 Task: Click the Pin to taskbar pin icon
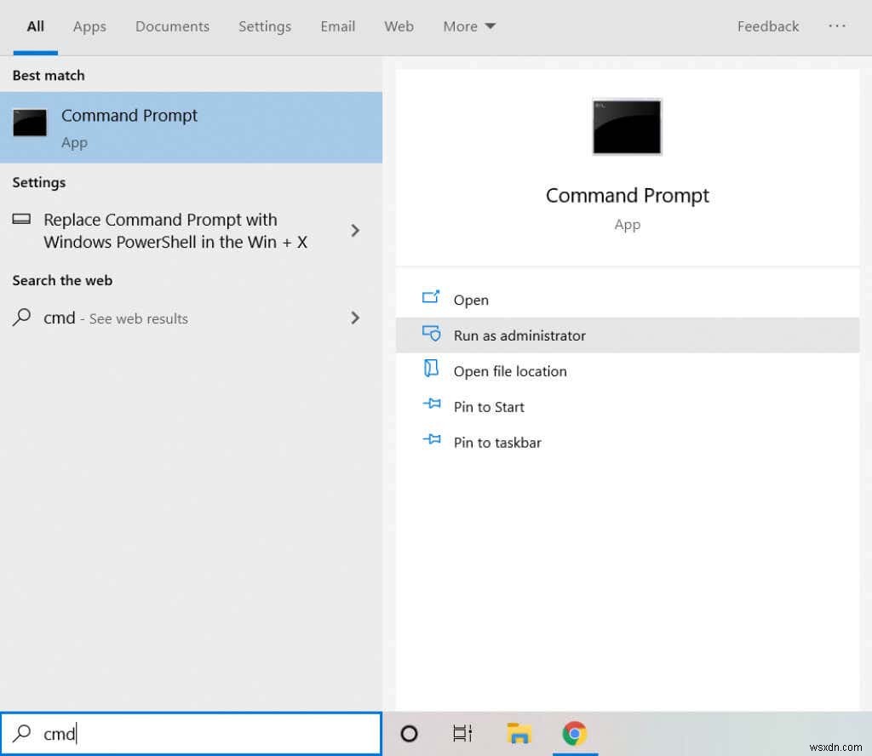(432, 442)
